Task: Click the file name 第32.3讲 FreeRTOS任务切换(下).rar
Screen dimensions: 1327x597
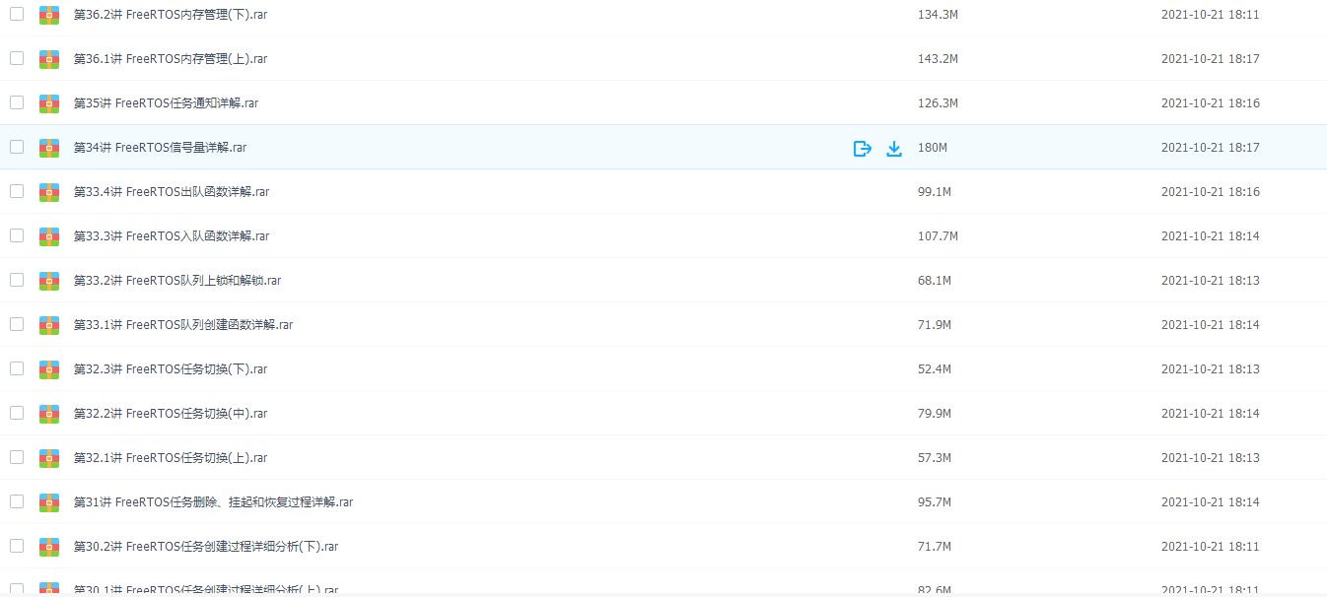Action: point(171,369)
